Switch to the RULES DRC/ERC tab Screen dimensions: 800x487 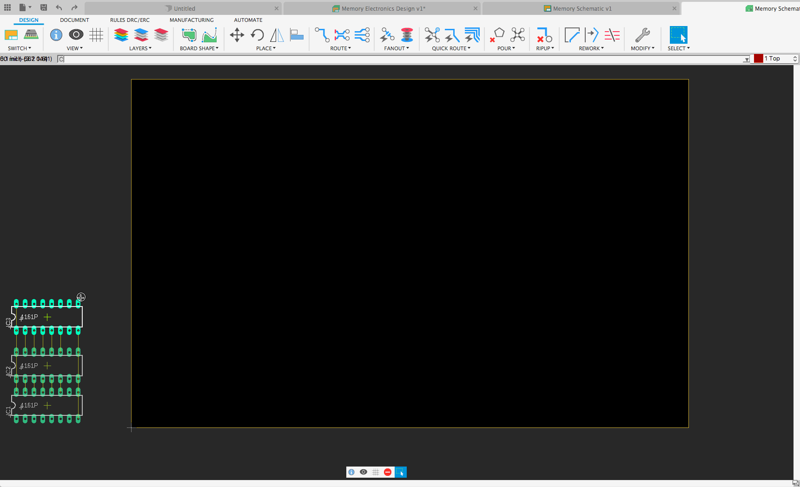130,20
